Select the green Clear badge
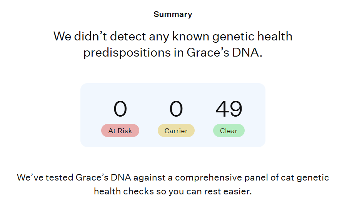The image size is (342, 199). (229, 131)
